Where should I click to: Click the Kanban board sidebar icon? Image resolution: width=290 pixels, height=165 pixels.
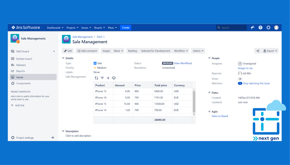point(13,59)
